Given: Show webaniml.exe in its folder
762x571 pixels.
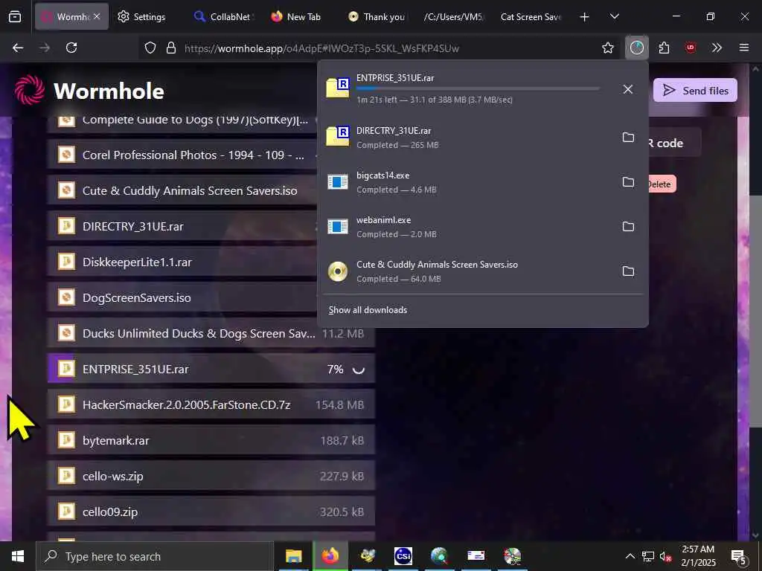Looking at the screenshot, I should click(628, 227).
